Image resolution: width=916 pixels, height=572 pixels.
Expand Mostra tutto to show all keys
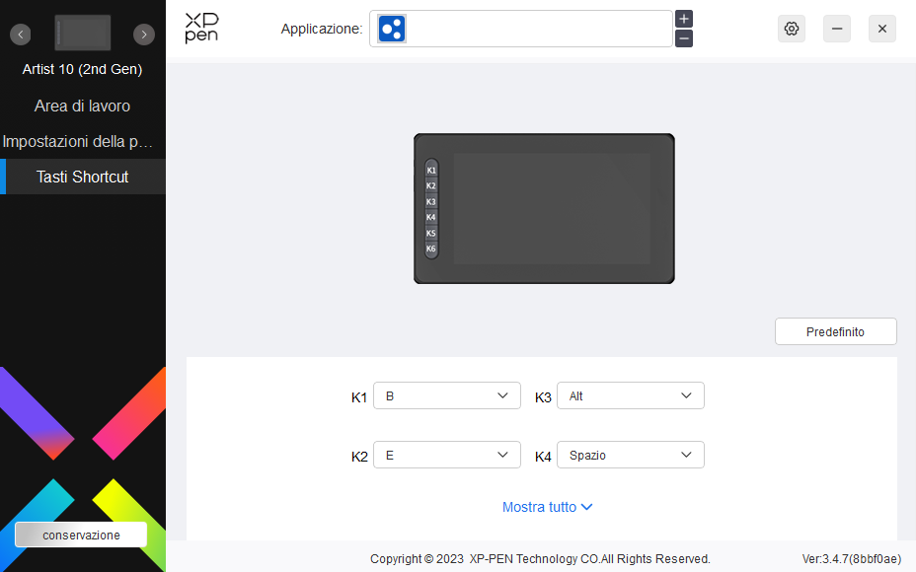point(547,507)
